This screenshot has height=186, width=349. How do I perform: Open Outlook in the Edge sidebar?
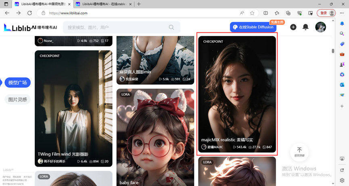point(342,85)
